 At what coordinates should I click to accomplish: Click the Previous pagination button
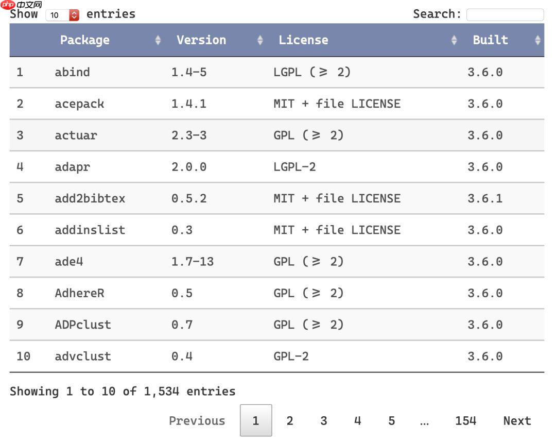click(x=197, y=420)
